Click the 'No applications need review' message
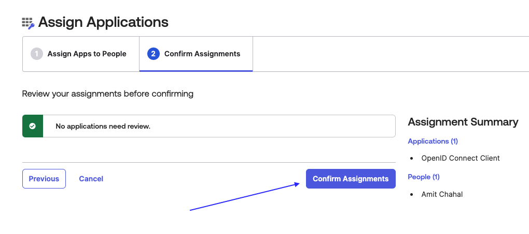This screenshot has height=234, width=529. point(103,126)
